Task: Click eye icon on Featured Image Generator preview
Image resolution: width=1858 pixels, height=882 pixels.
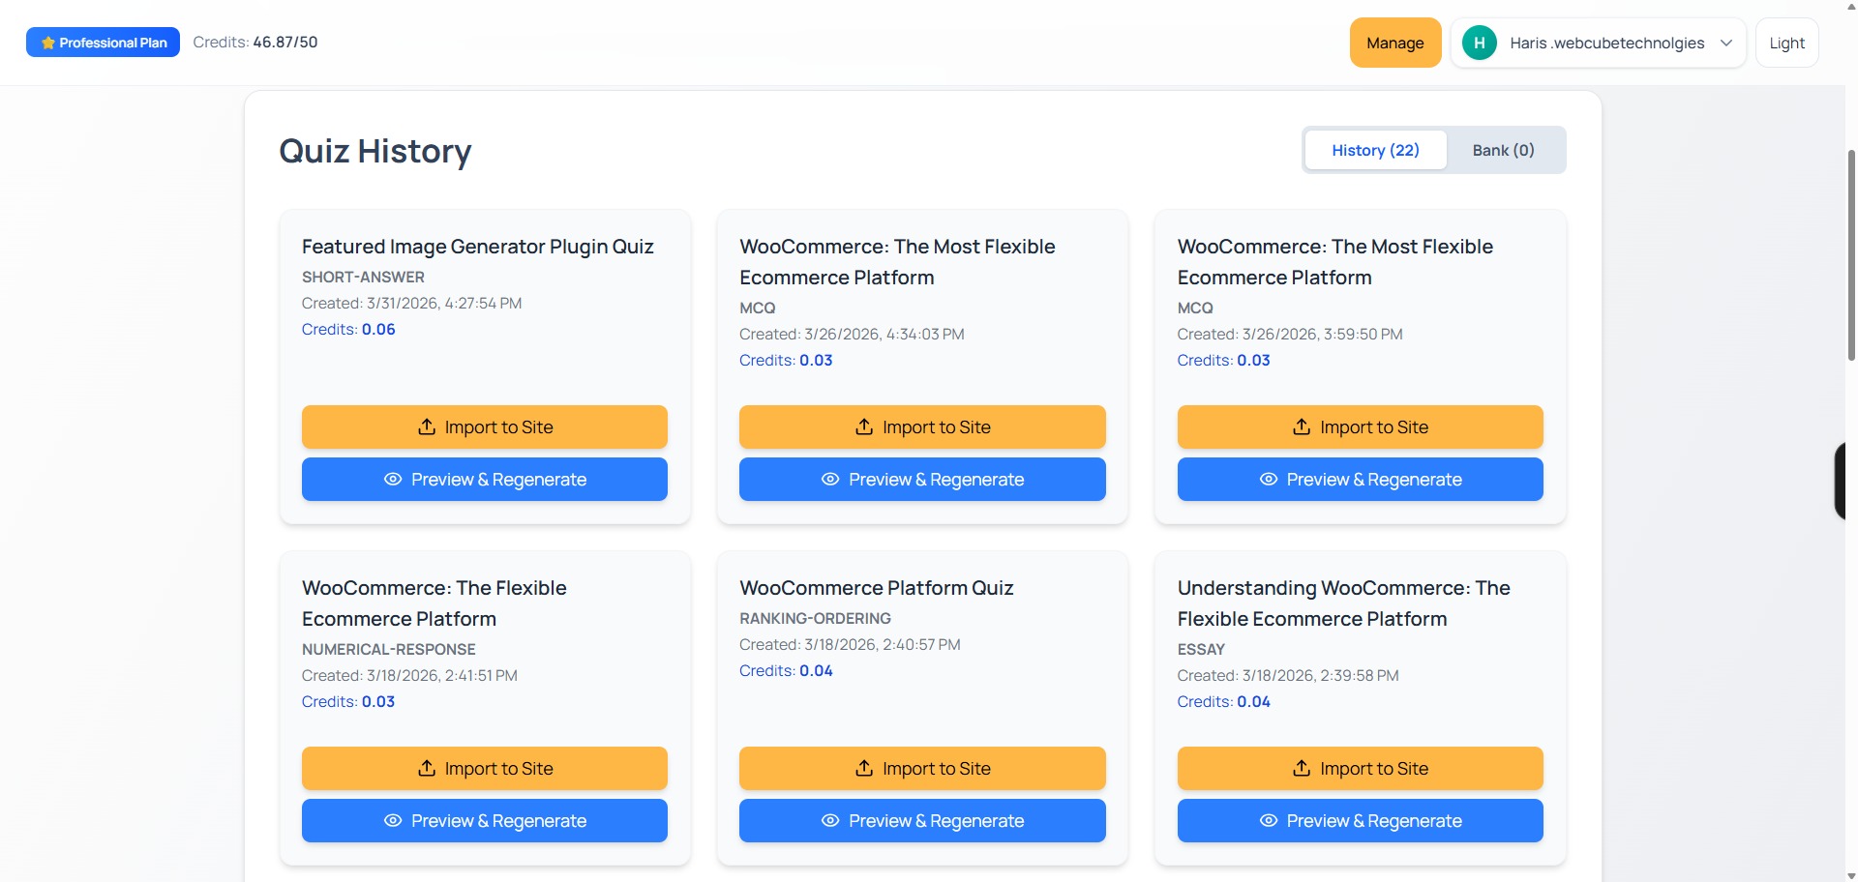Action: point(393,480)
